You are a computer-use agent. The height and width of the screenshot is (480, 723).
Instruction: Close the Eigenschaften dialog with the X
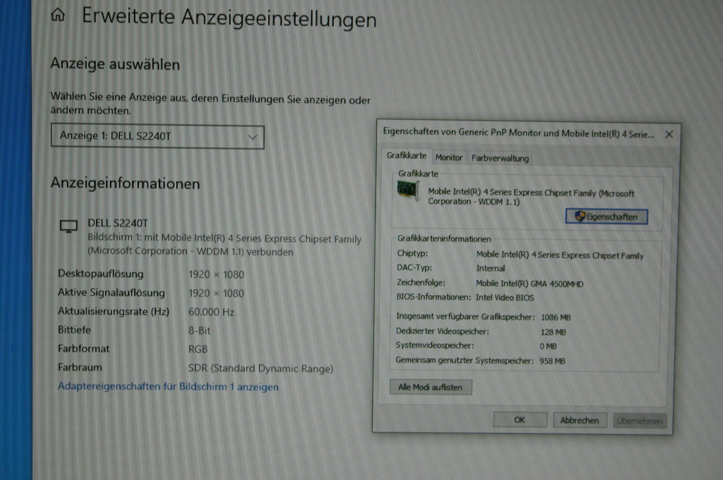point(669,135)
